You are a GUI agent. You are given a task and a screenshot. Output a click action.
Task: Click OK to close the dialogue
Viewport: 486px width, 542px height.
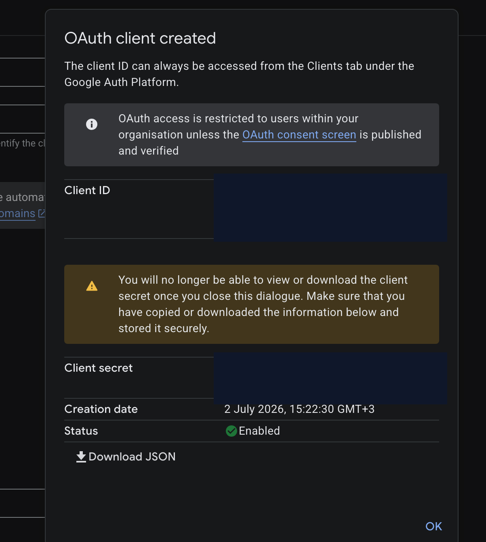click(x=433, y=526)
